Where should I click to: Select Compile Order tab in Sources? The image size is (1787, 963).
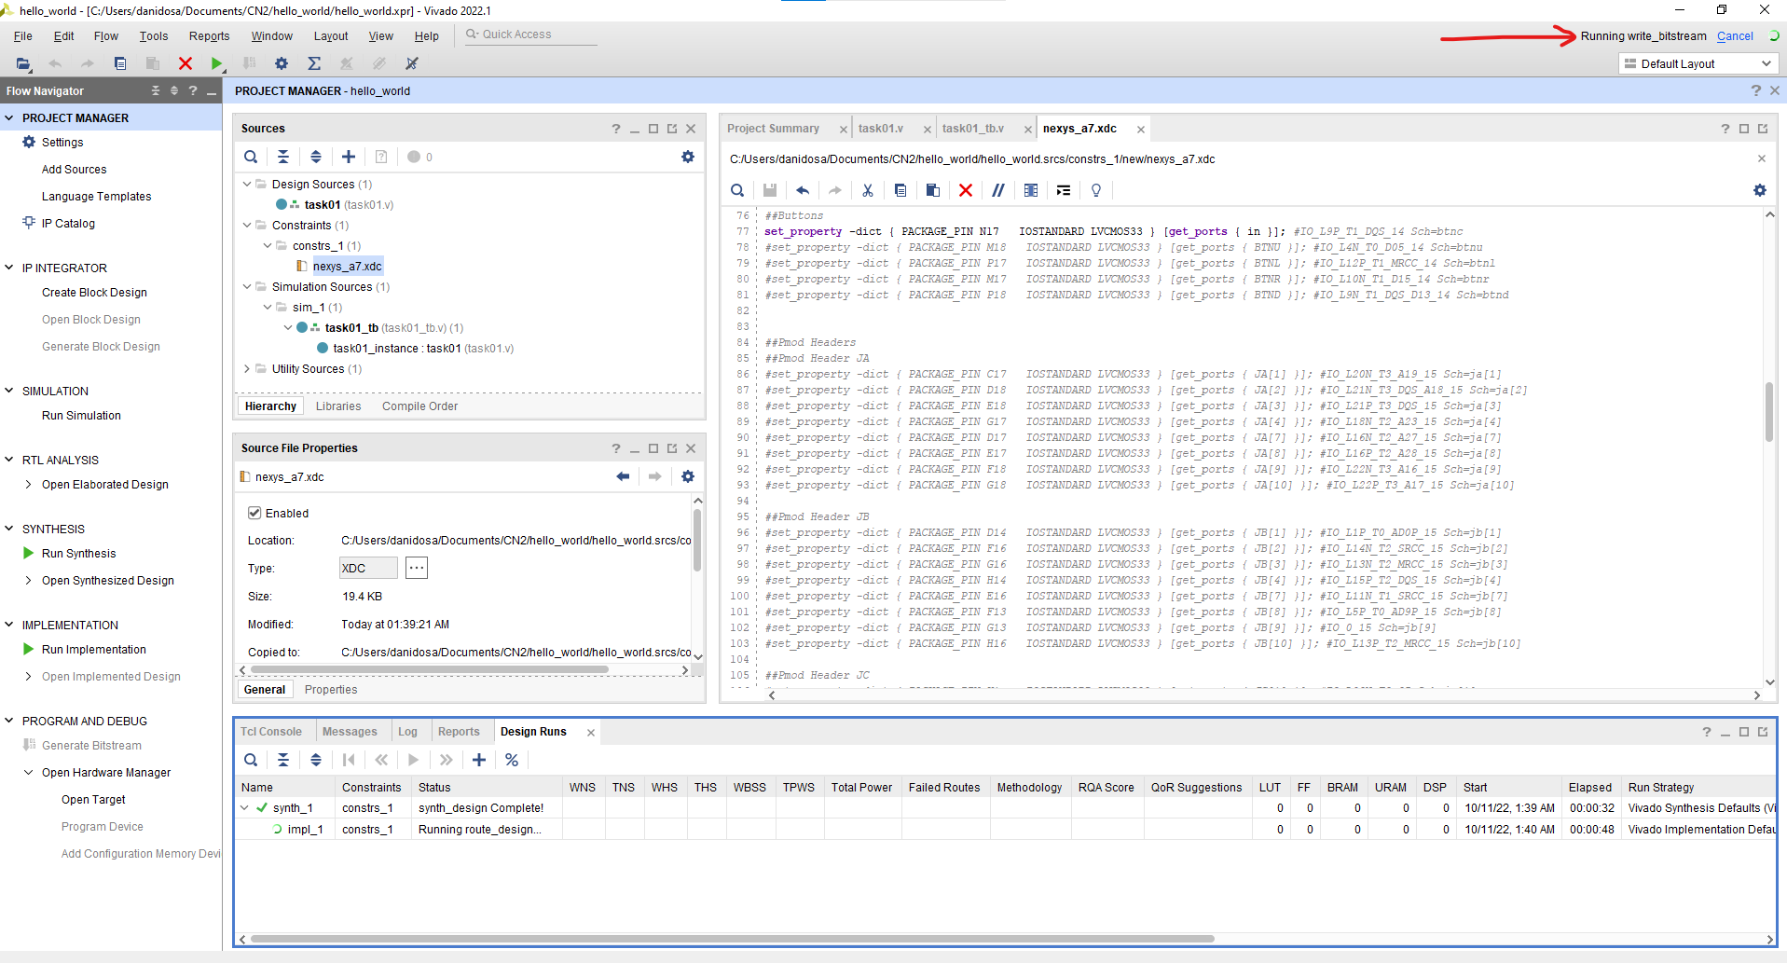pyautogui.click(x=419, y=406)
